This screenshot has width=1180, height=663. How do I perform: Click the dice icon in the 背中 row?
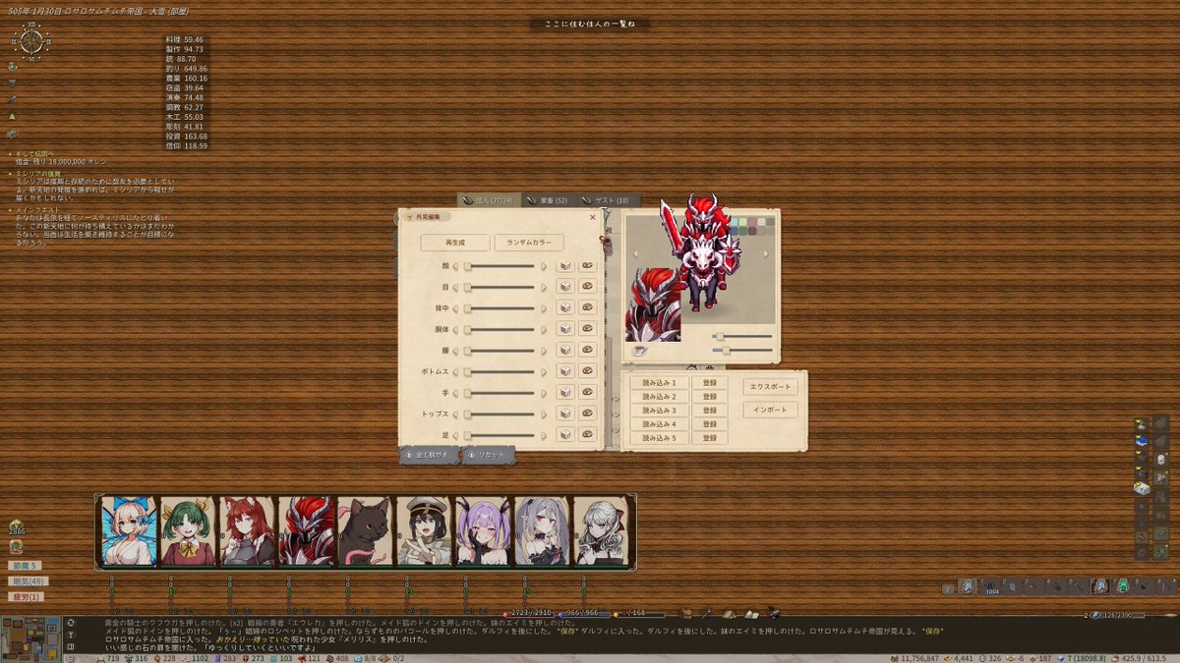[565, 307]
